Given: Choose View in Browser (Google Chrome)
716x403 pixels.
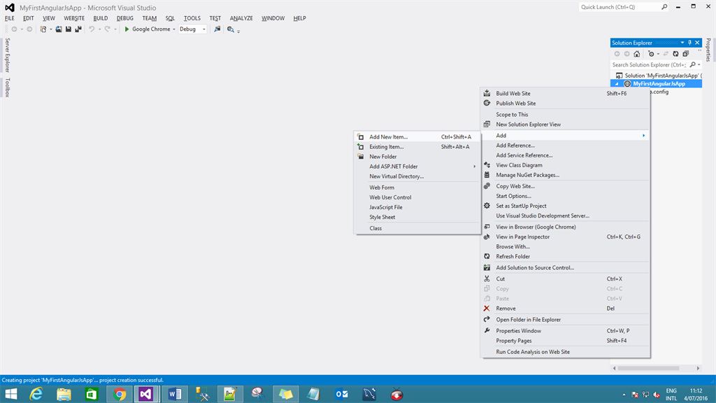Looking at the screenshot, I should point(565,227).
